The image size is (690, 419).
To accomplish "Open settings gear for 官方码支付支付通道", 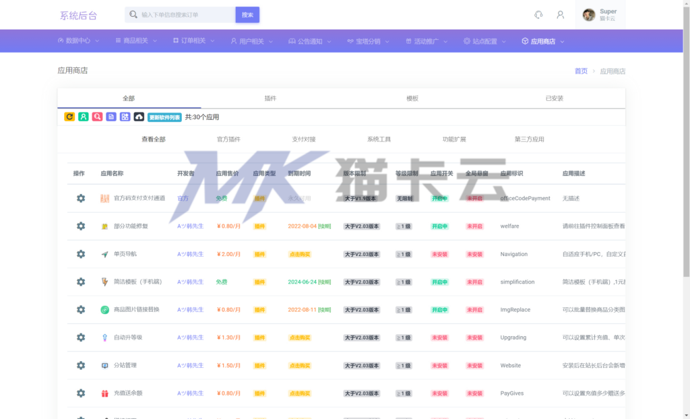I will coord(81,199).
